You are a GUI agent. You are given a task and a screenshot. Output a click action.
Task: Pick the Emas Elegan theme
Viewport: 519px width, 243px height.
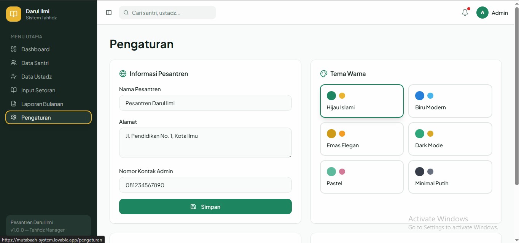click(362, 139)
